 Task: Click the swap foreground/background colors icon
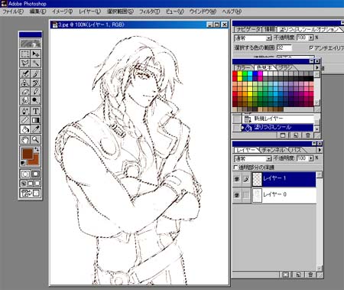click(x=37, y=149)
